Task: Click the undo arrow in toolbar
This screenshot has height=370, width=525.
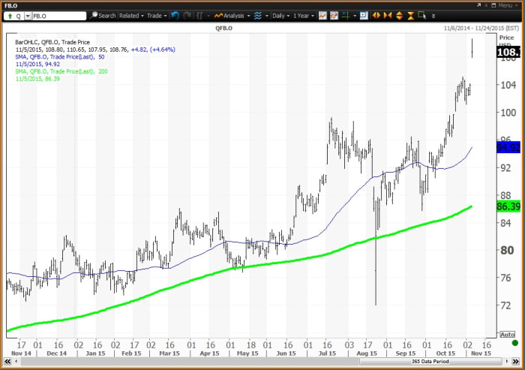Action: 175,15
